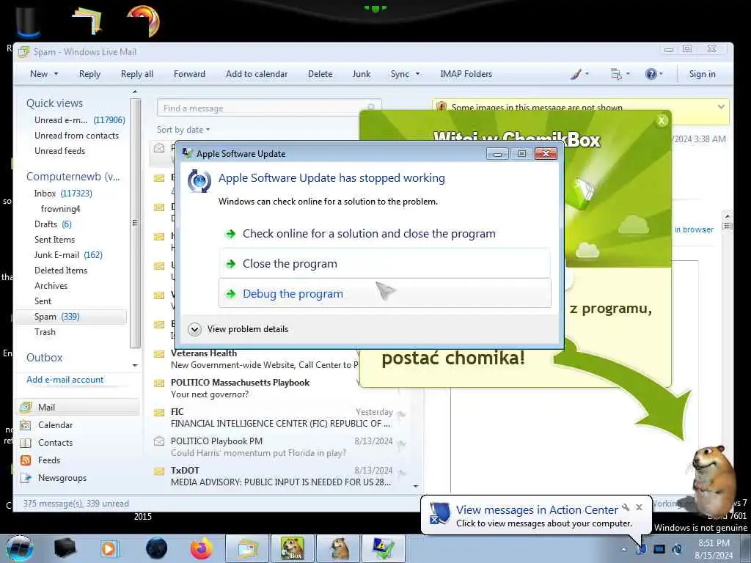Open the paintbrush colorizer icon in toolbar
751x563 pixels.
click(x=576, y=74)
